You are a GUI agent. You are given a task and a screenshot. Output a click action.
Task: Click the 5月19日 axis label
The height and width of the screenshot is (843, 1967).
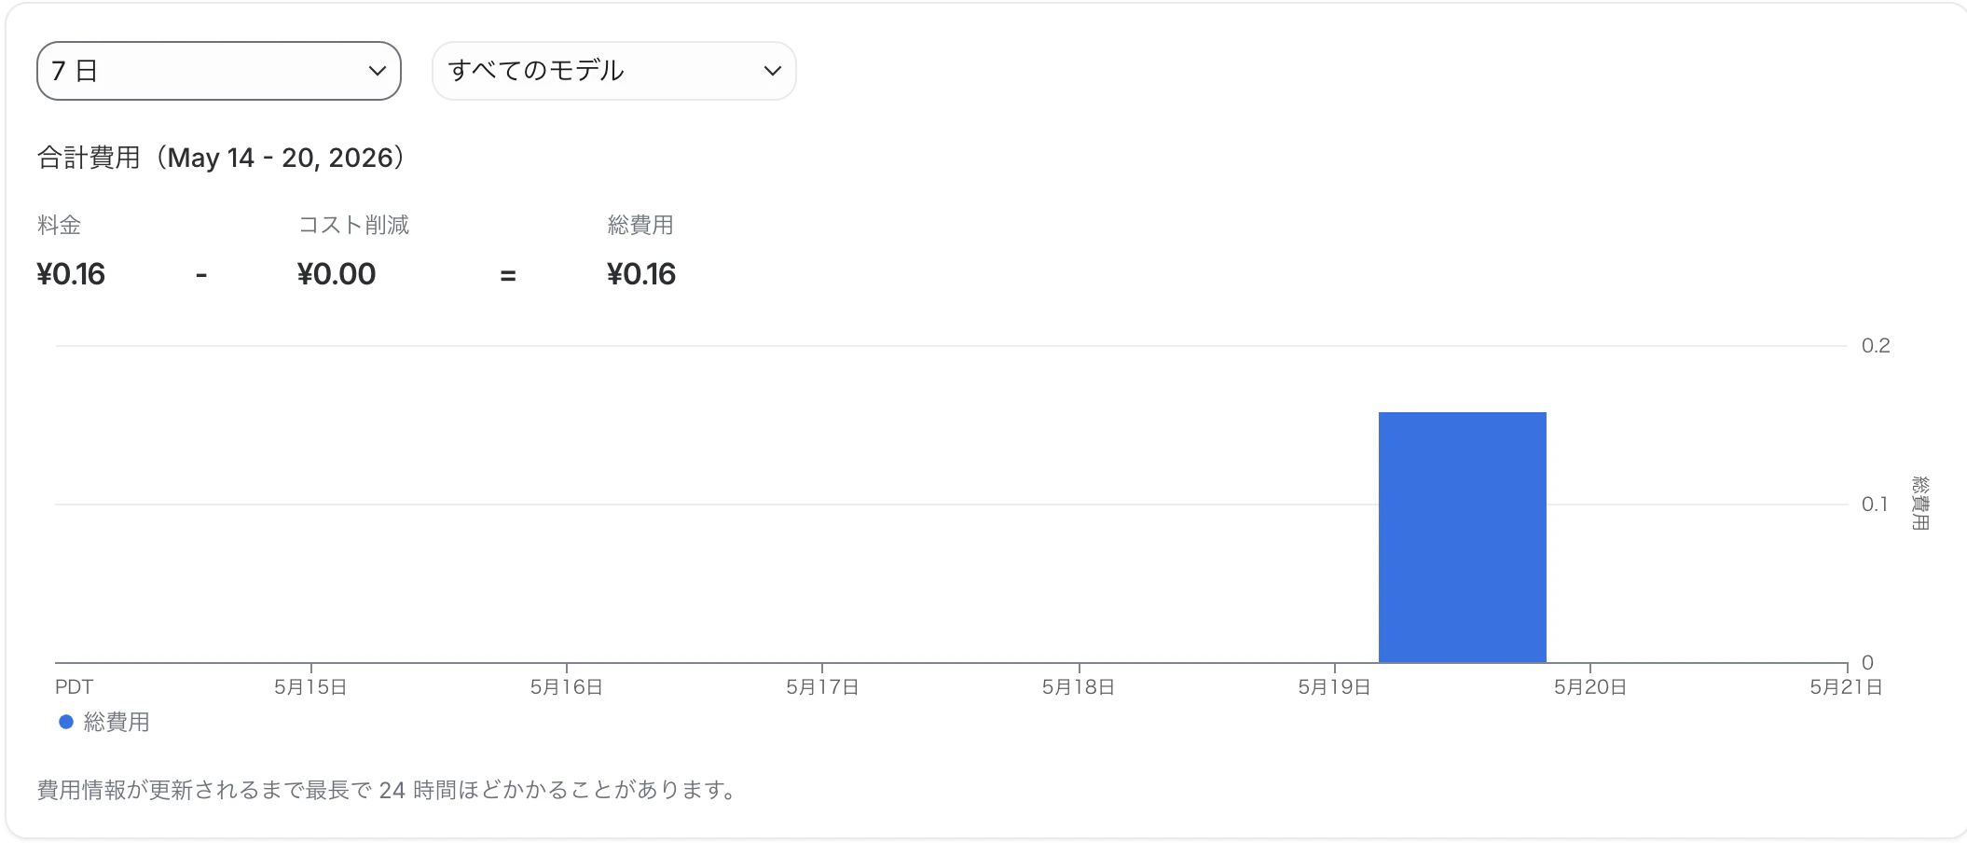(x=1334, y=687)
